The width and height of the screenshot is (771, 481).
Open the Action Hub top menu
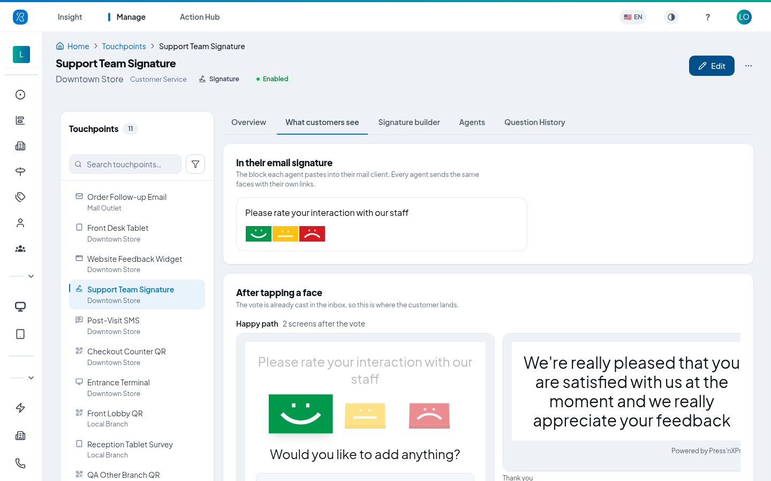pyautogui.click(x=200, y=17)
